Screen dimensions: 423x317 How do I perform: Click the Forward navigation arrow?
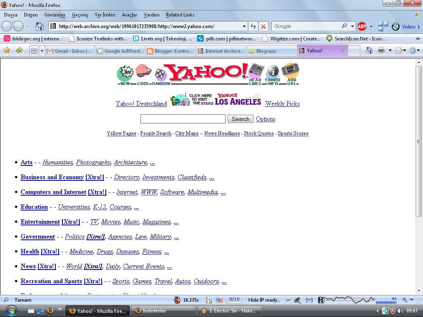(18, 26)
